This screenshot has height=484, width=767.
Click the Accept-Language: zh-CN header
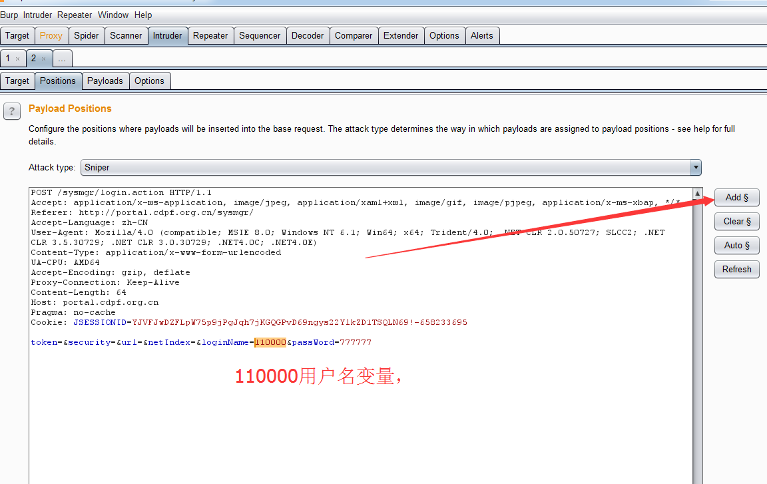pos(89,222)
